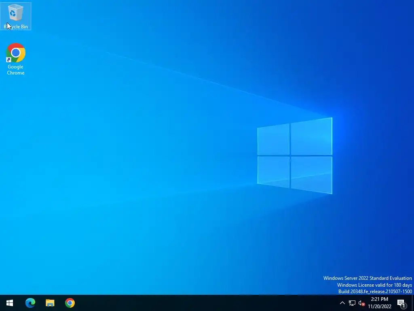Open the network status tray icon

(352, 303)
